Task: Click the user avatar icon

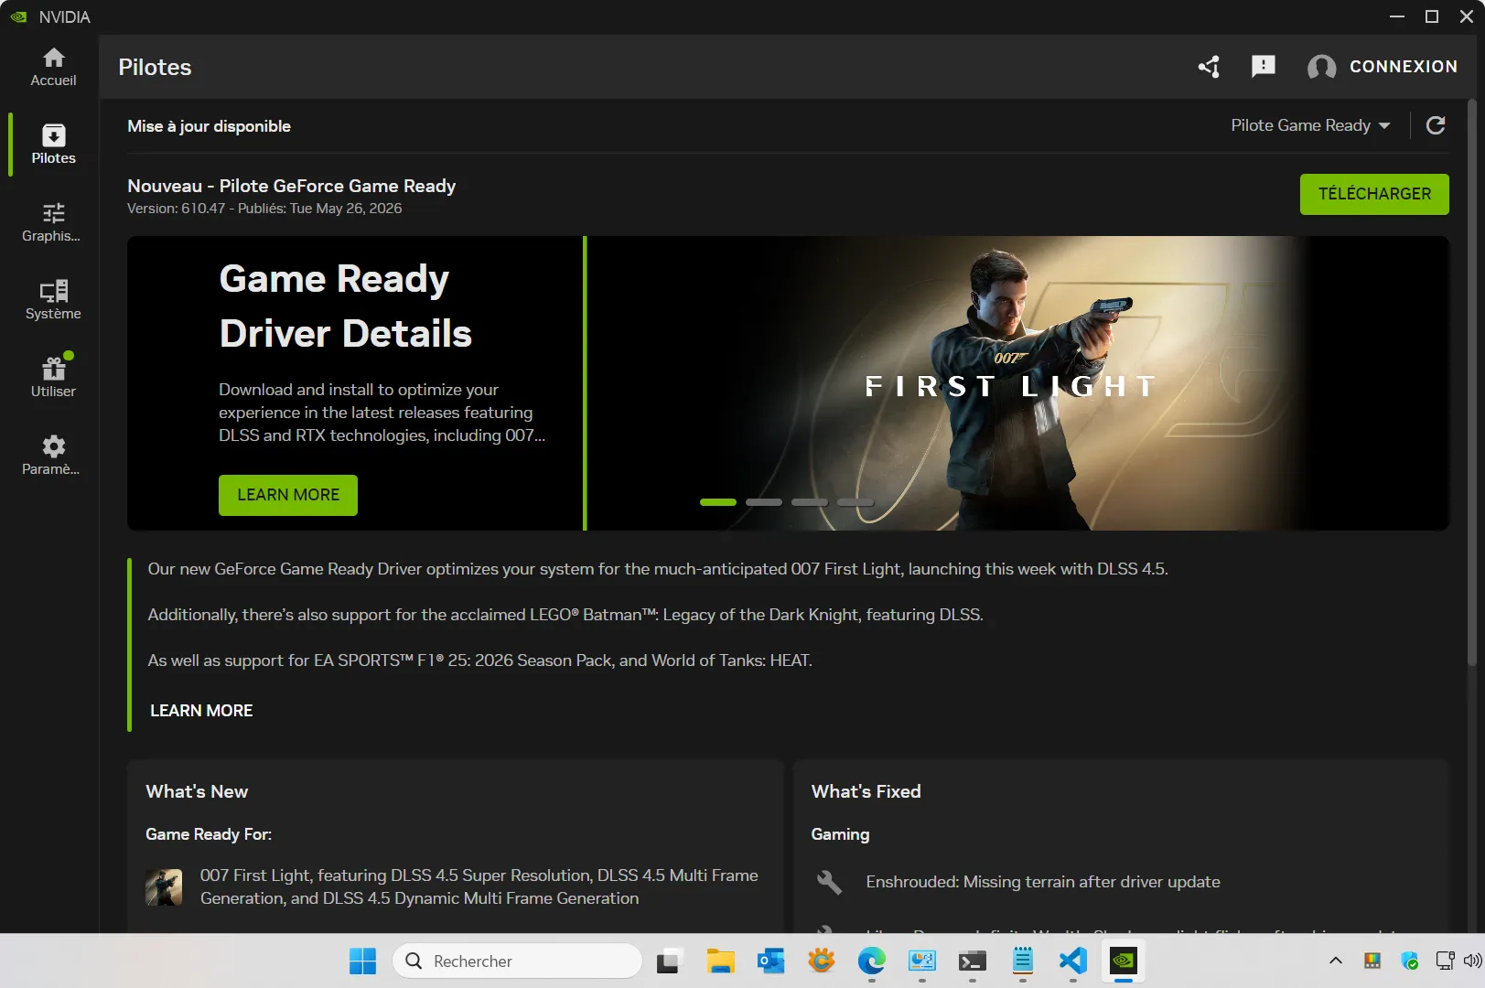Action: (1321, 67)
